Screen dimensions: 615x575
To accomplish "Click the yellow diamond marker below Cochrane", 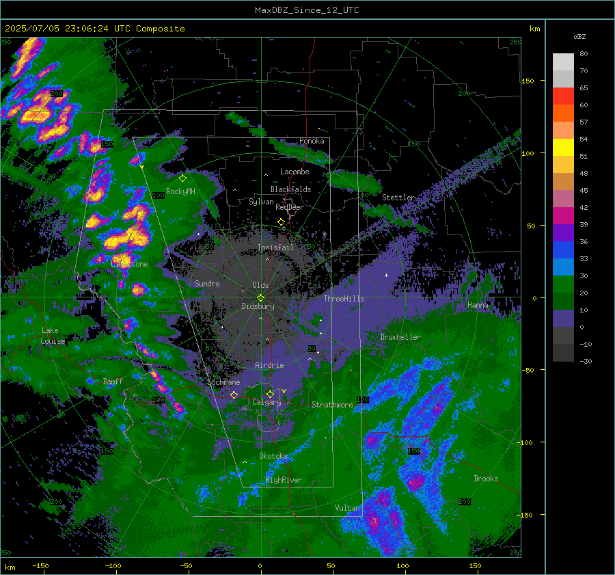I will point(234,395).
